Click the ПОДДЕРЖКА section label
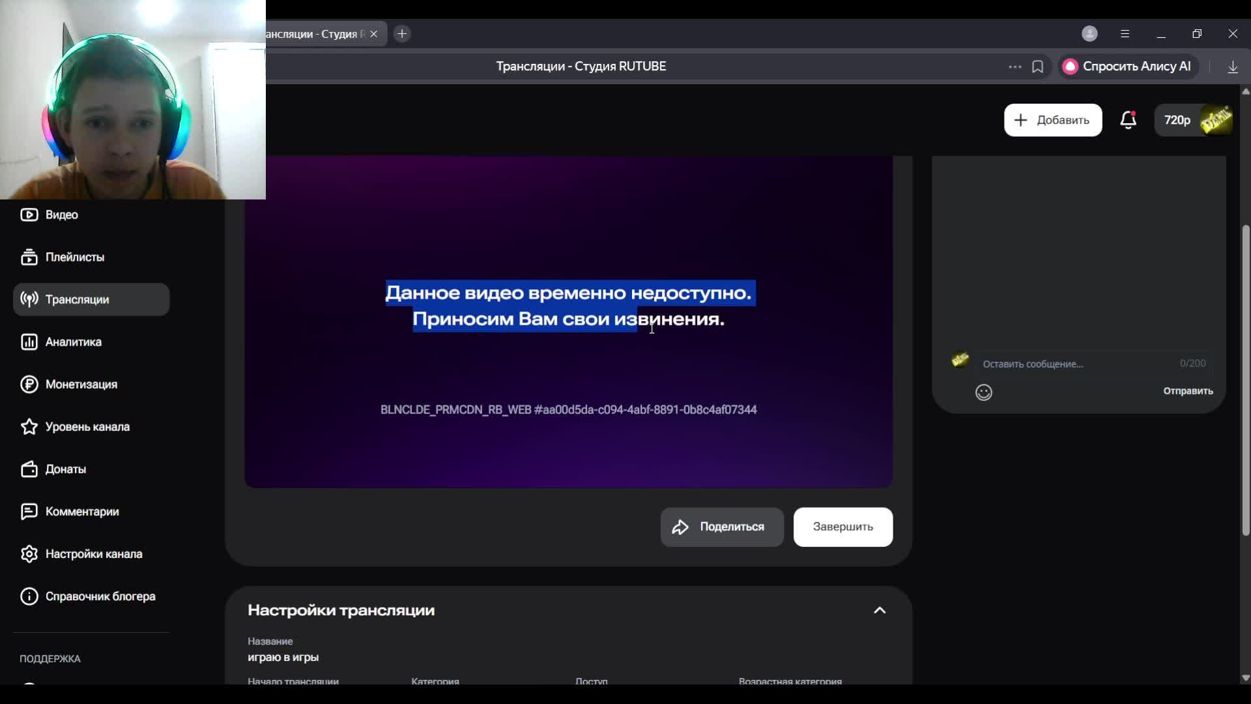The image size is (1251, 704). click(x=50, y=659)
